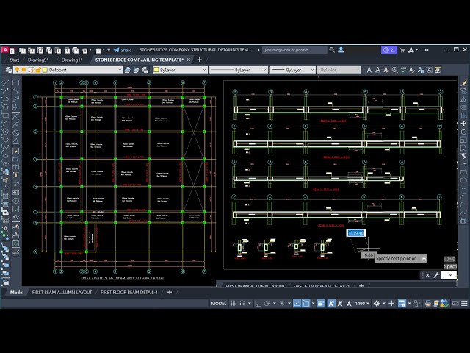
Task: Toggle snap mode dotted grid
Action: [x=242, y=304]
